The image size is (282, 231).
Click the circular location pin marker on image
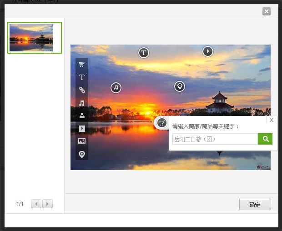coord(180,86)
